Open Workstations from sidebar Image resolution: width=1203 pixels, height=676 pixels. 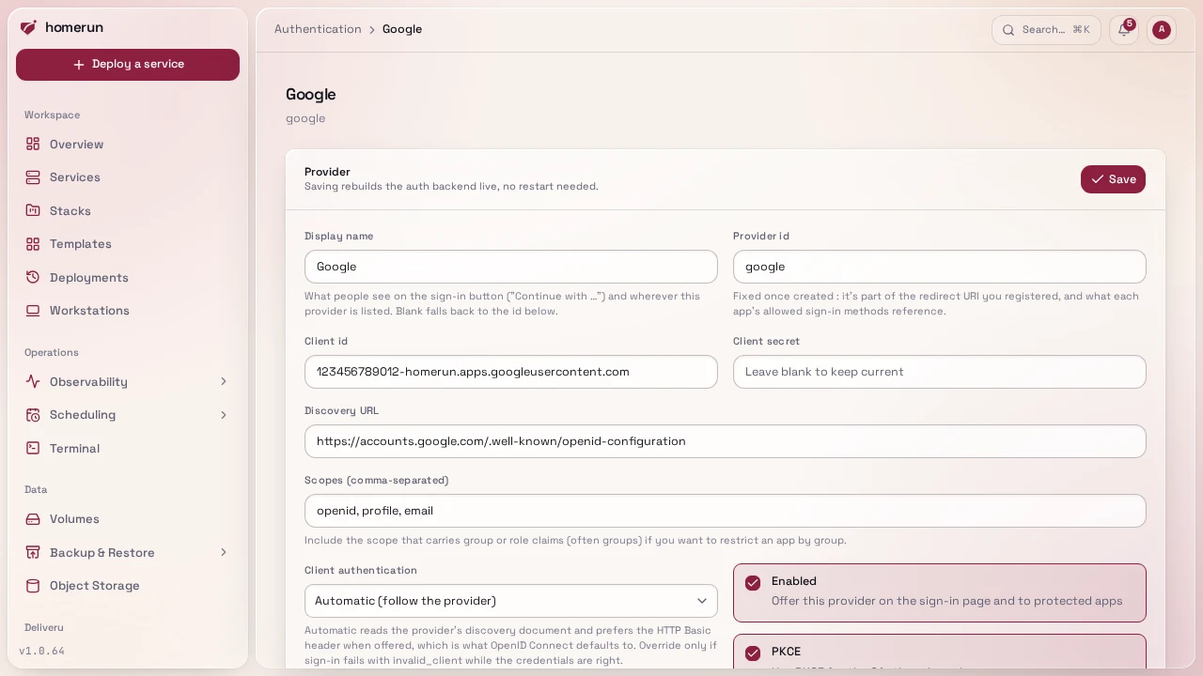point(128,311)
